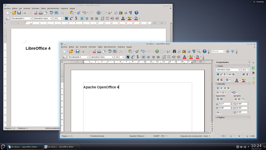Open the Navigator compass icon in OpenOffice toolbar
This screenshot has height=150, width=266.
[179, 51]
